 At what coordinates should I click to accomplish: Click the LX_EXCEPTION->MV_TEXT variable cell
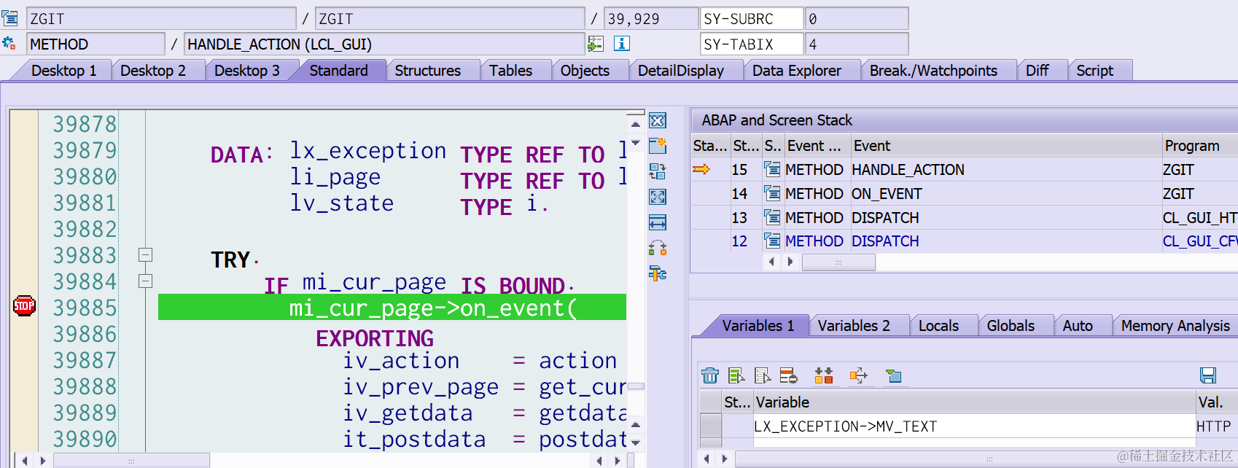pyautogui.click(x=973, y=426)
